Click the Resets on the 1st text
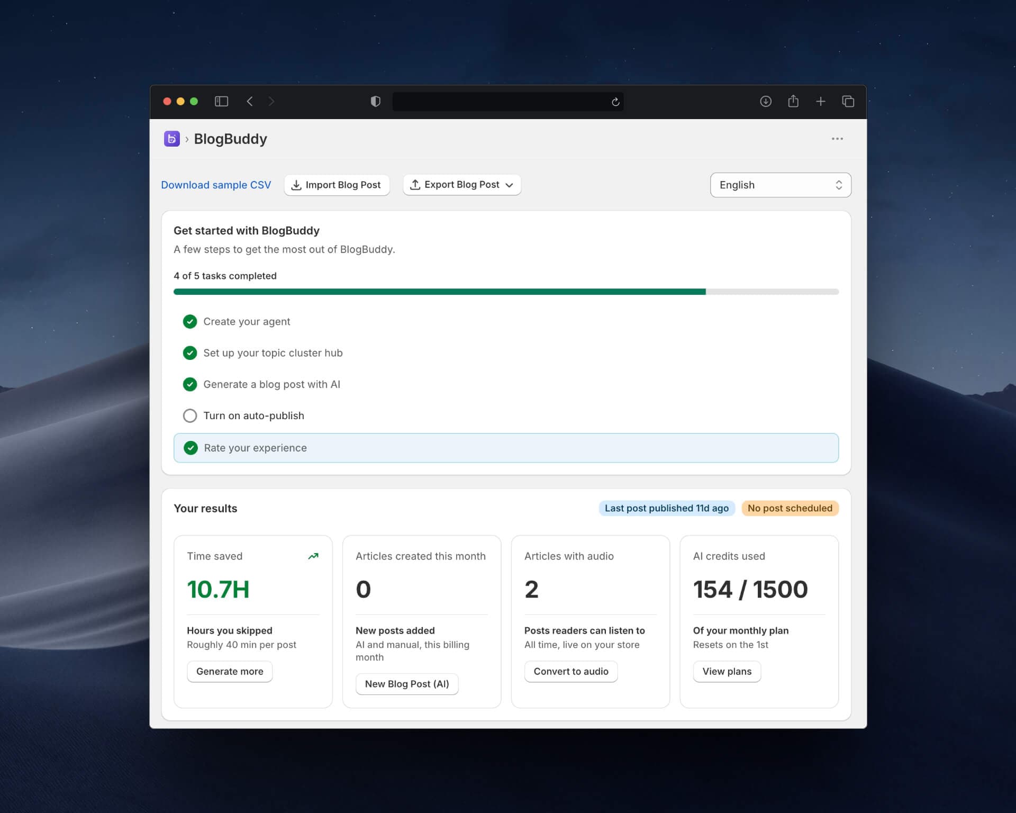The image size is (1016, 813). click(730, 645)
